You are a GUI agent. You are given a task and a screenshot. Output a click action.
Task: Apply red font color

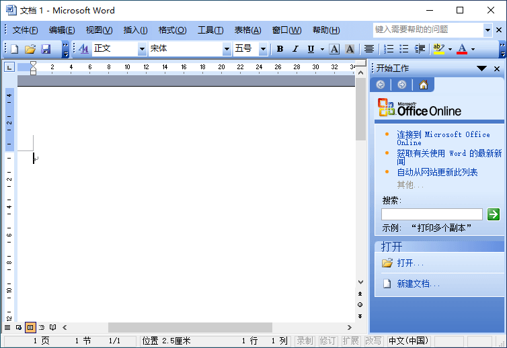[462, 49]
